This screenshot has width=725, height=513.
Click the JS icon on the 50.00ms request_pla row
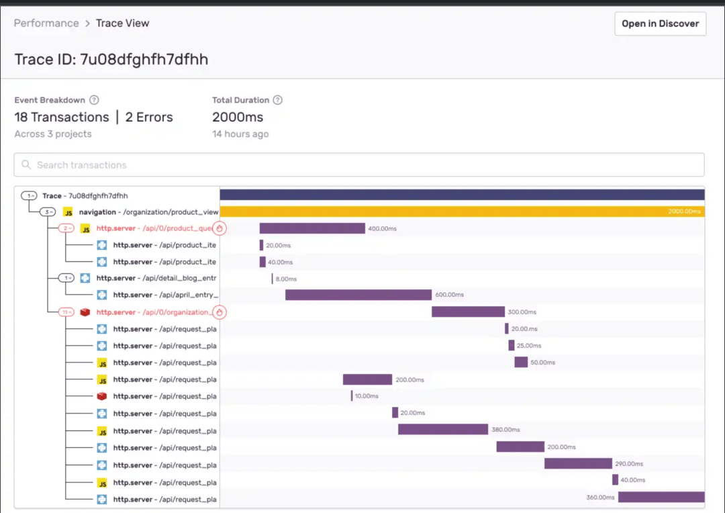tap(102, 363)
